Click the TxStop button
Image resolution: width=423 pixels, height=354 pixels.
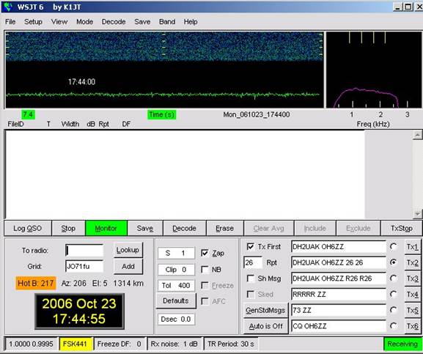pyautogui.click(x=402, y=229)
